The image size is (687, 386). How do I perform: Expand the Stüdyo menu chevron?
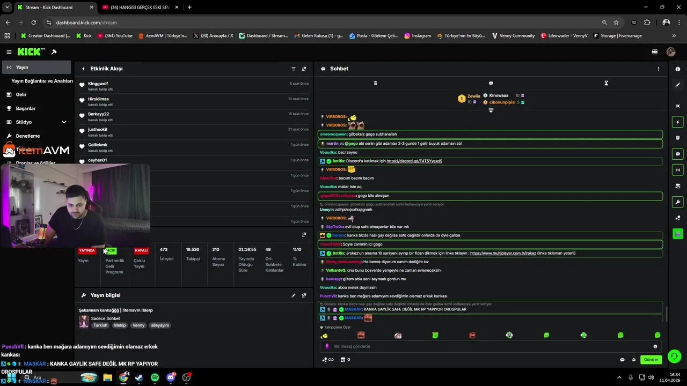(x=64, y=122)
